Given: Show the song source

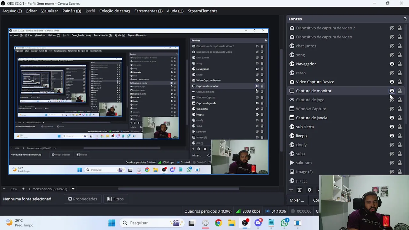Looking at the screenshot, I should coord(392,55).
